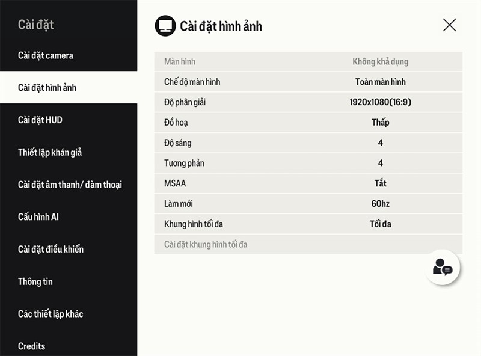Click the monitor icon beside the title
The width and height of the screenshot is (481, 356).
165,26
